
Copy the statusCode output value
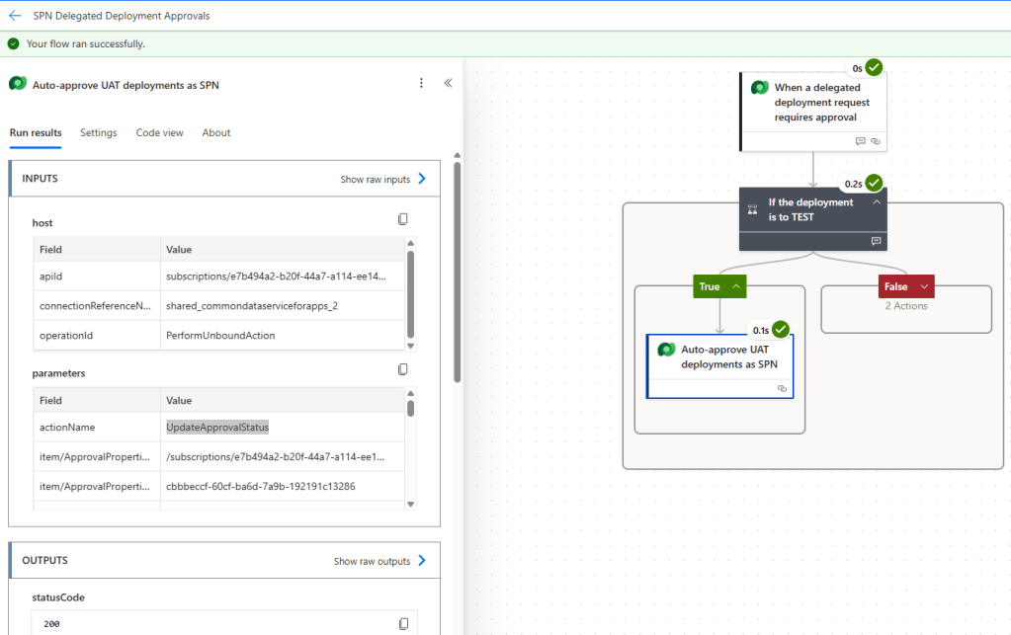point(402,623)
